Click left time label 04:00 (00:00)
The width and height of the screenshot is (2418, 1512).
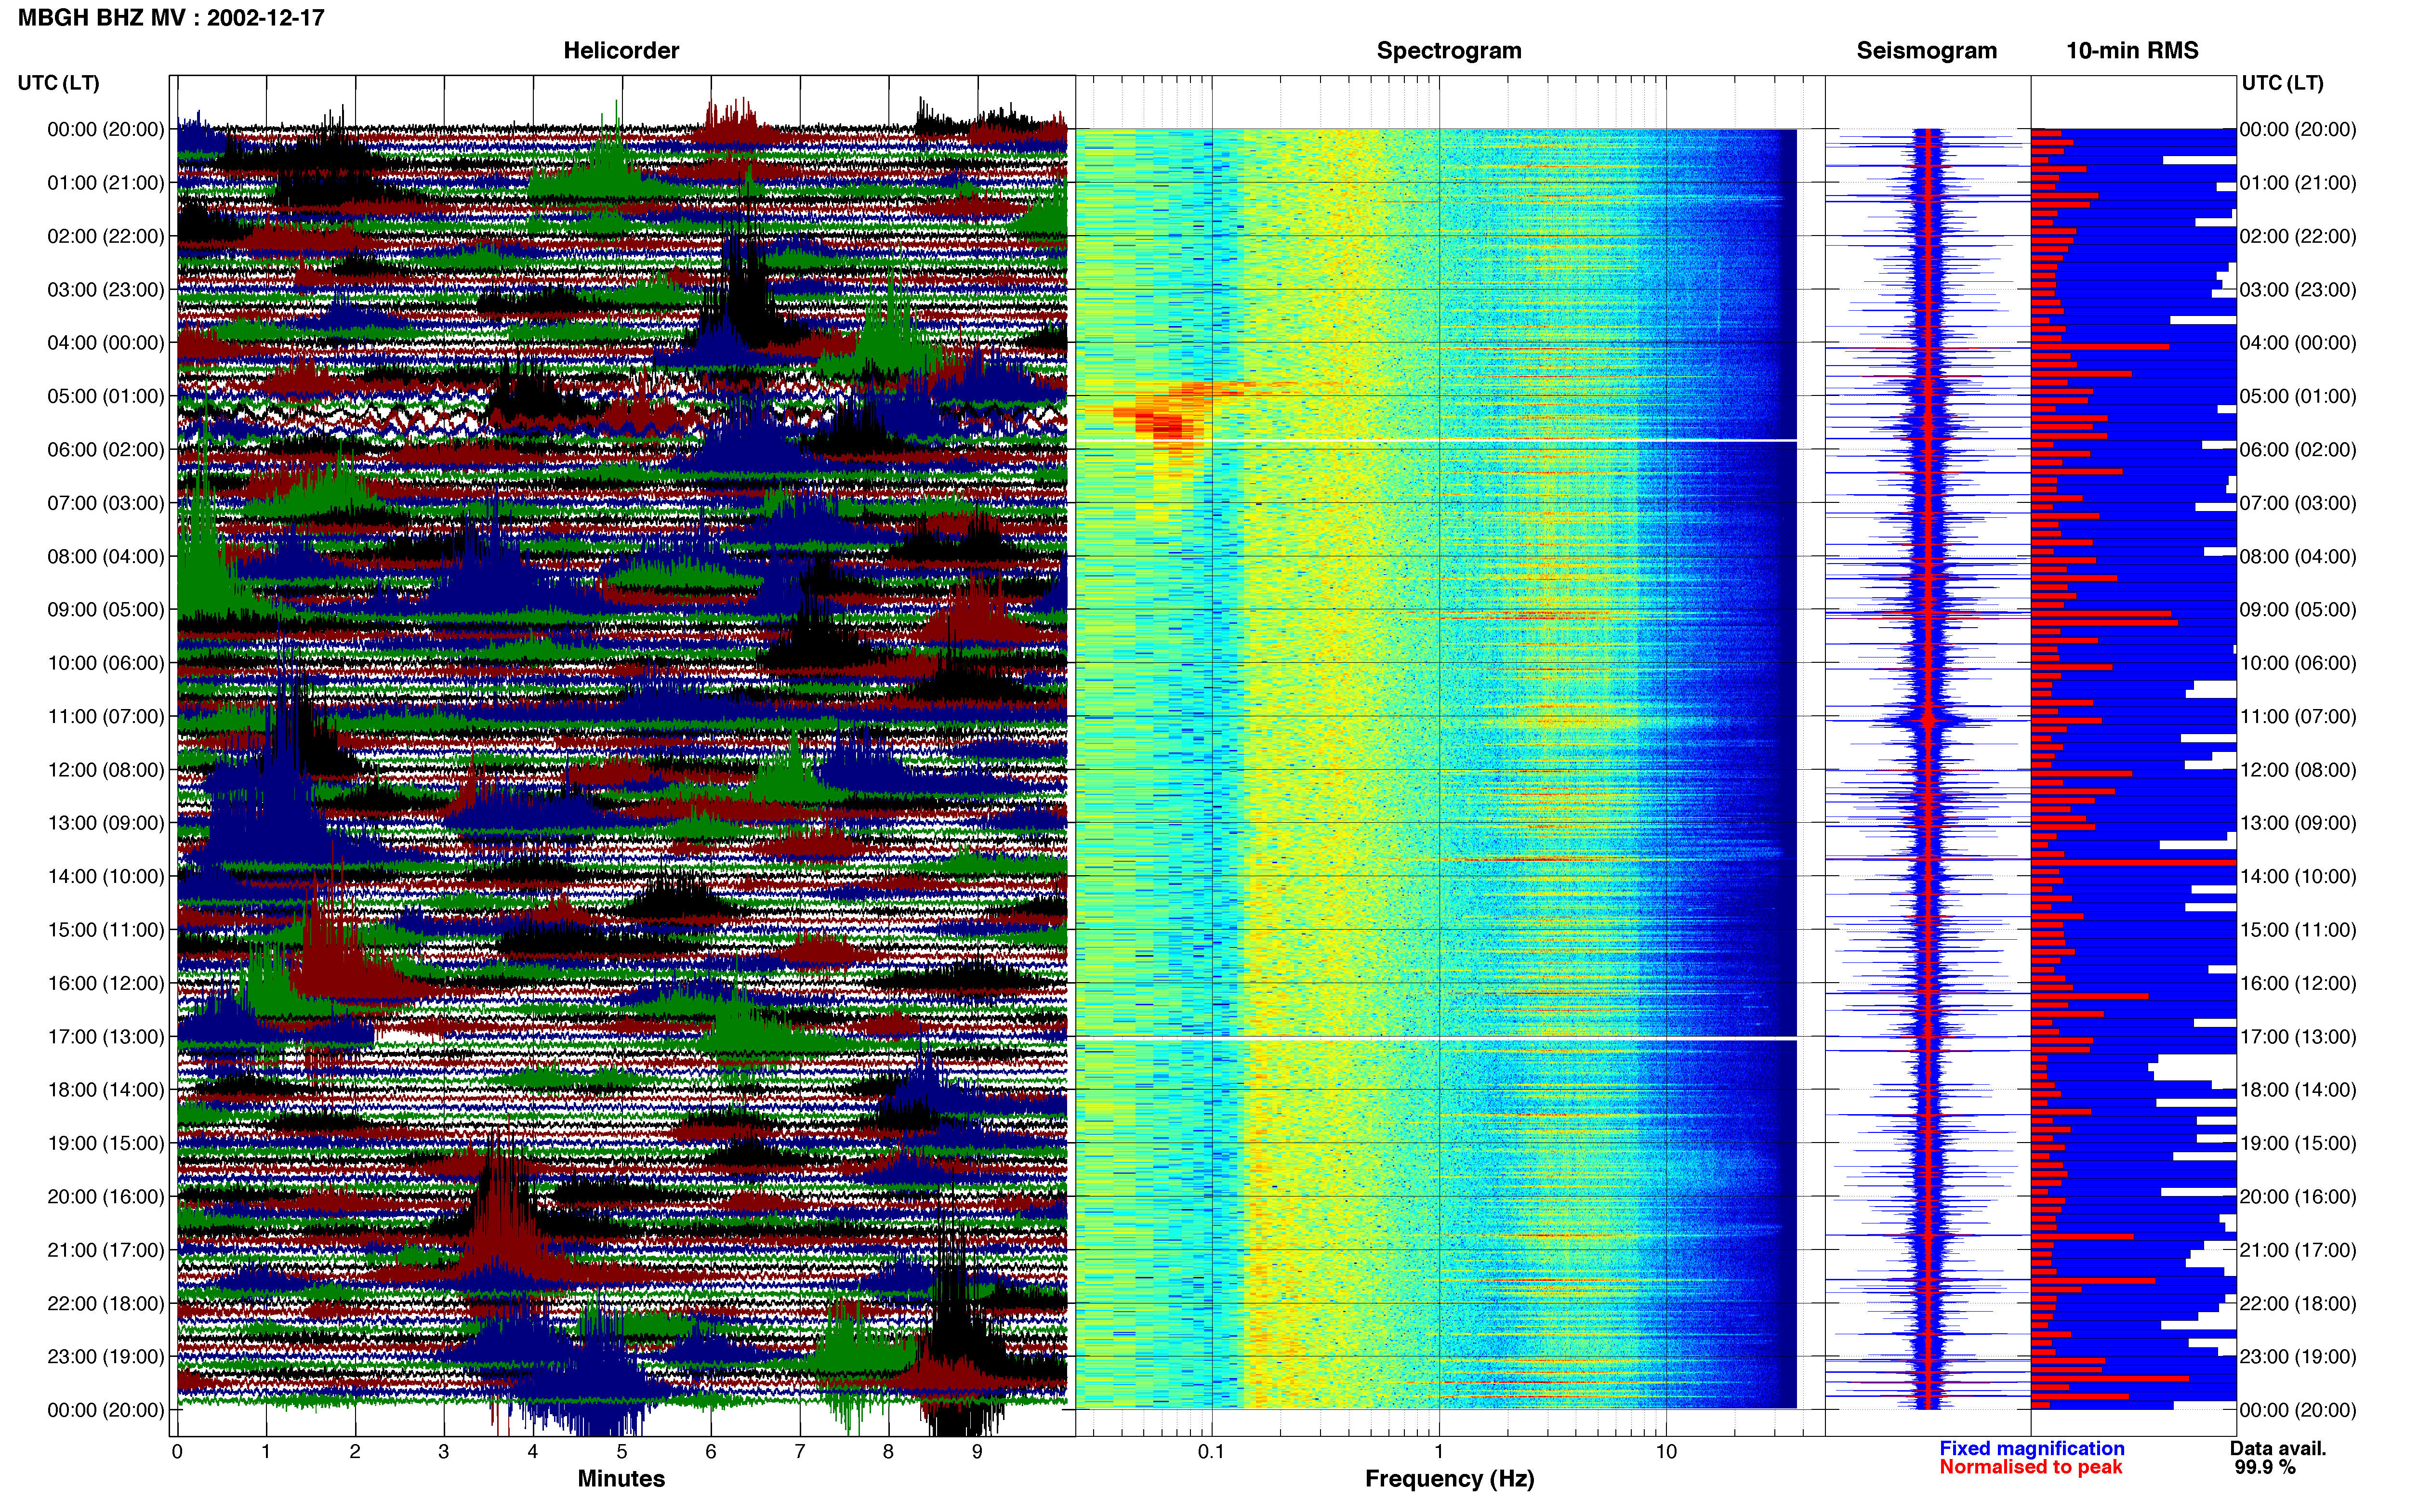point(106,343)
